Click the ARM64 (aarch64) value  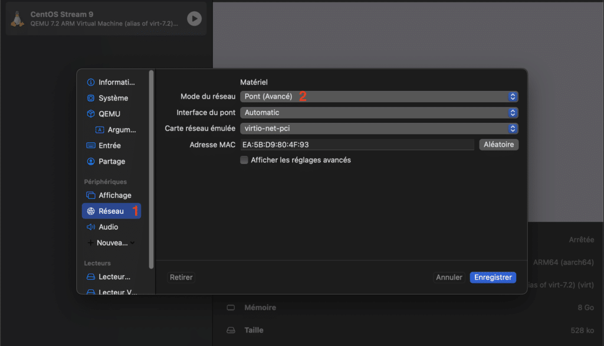point(563,262)
